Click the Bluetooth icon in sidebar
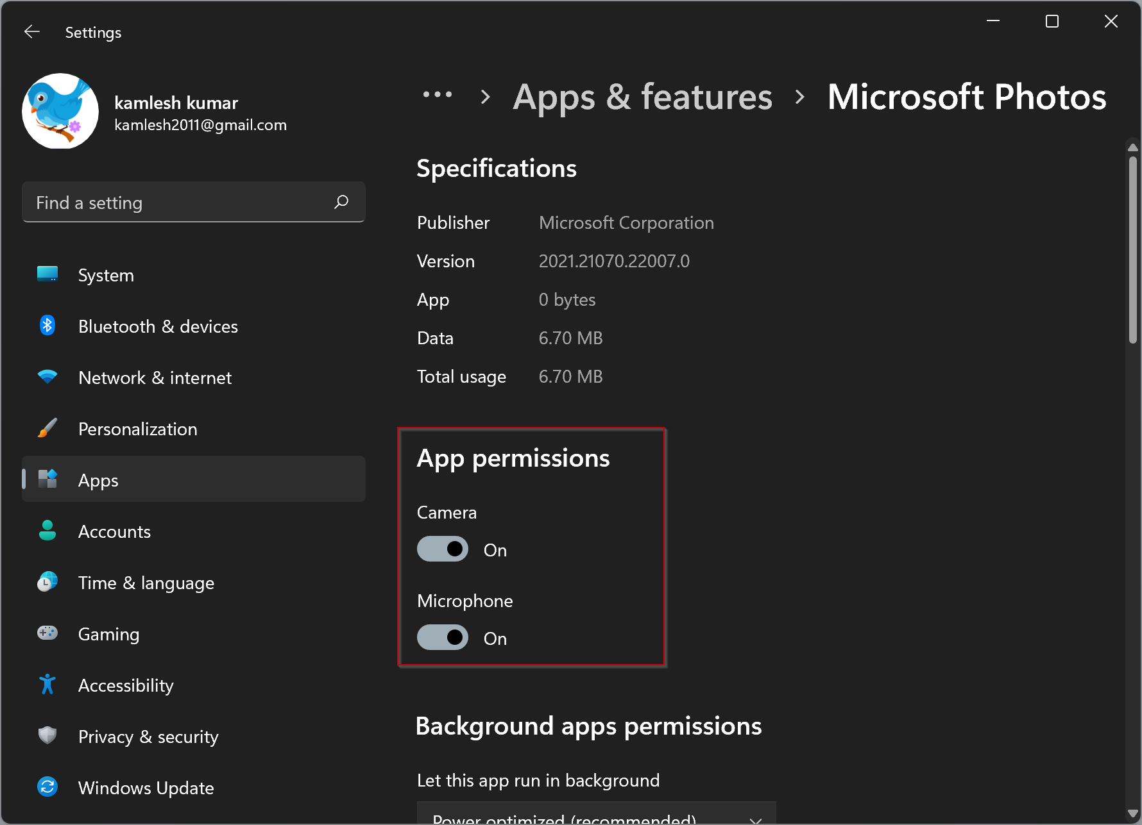The width and height of the screenshot is (1142, 825). [47, 326]
